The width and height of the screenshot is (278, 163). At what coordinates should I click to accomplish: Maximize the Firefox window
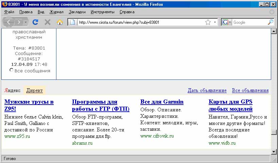[x=267, y=4]
